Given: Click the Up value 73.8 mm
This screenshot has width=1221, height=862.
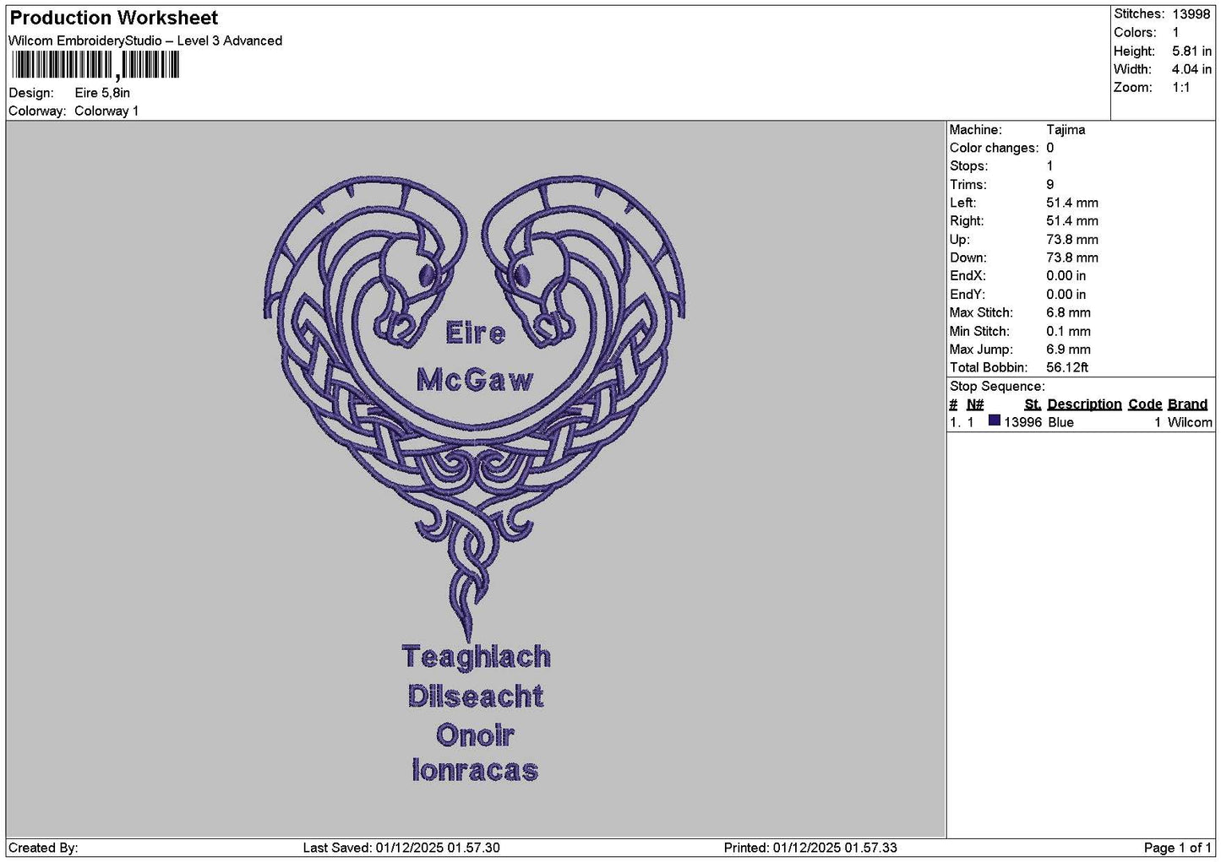Looking at the screenshot, I should coord(1072,240).
